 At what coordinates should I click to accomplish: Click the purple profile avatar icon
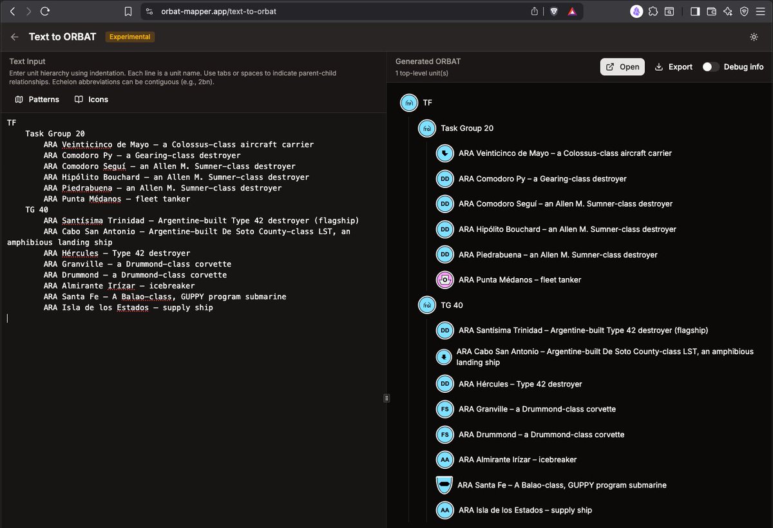[x=636, y=11]
